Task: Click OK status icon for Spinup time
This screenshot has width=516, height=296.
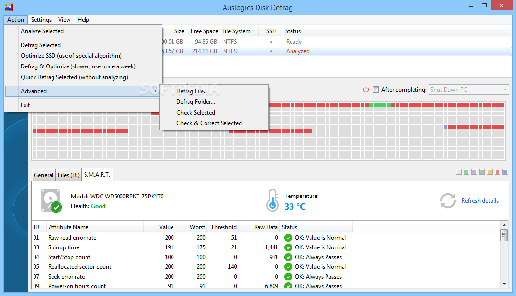Action: (x=288, y=247)
